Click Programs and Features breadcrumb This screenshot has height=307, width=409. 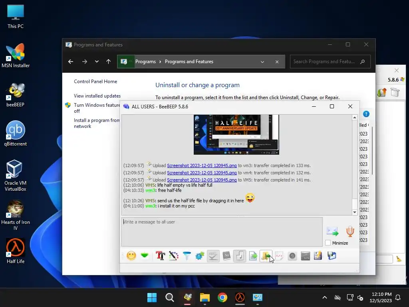[189, 62]
